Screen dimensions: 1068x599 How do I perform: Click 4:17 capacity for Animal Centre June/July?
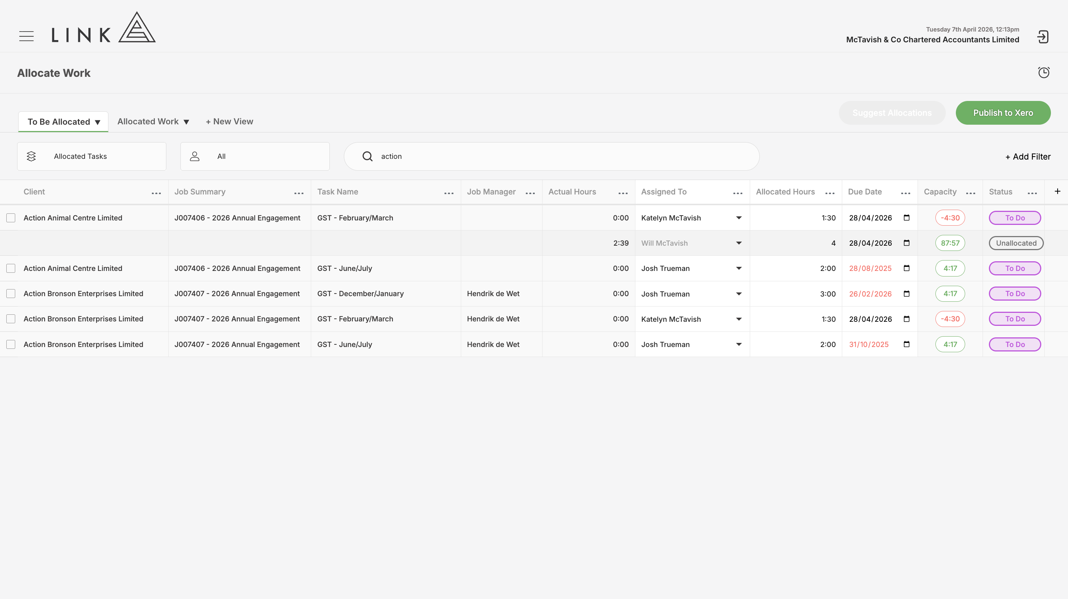[950, 268]
